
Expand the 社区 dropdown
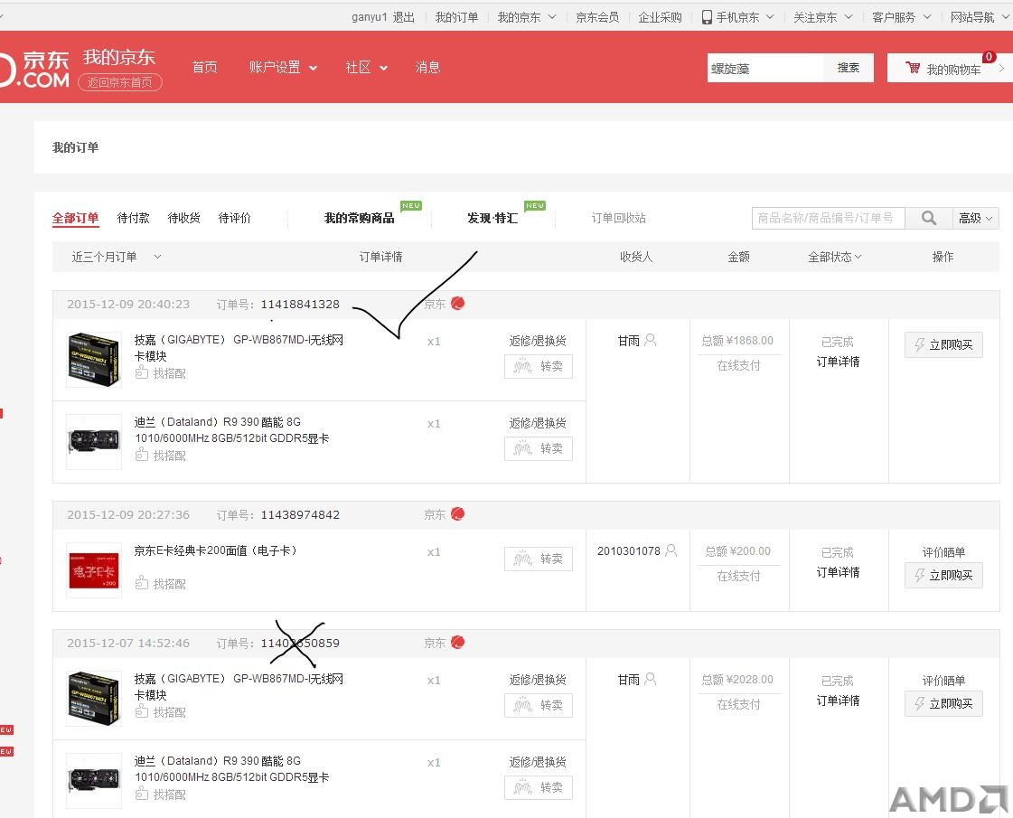tap(366, 67)
